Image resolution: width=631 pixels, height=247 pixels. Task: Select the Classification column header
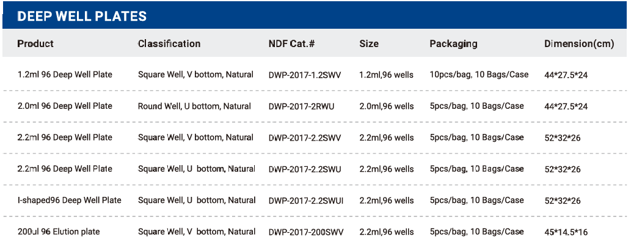click(x=169, y=43)
